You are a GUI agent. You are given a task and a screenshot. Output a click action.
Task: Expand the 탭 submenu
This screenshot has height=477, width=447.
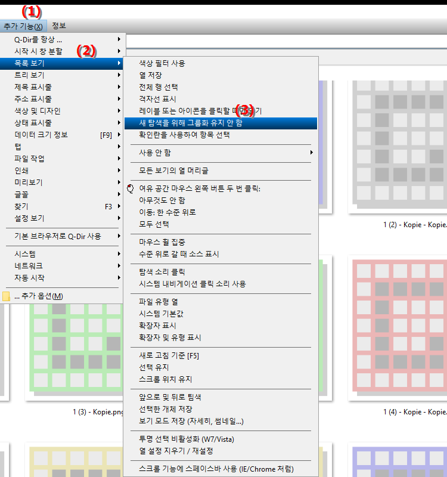click(63, 146)
